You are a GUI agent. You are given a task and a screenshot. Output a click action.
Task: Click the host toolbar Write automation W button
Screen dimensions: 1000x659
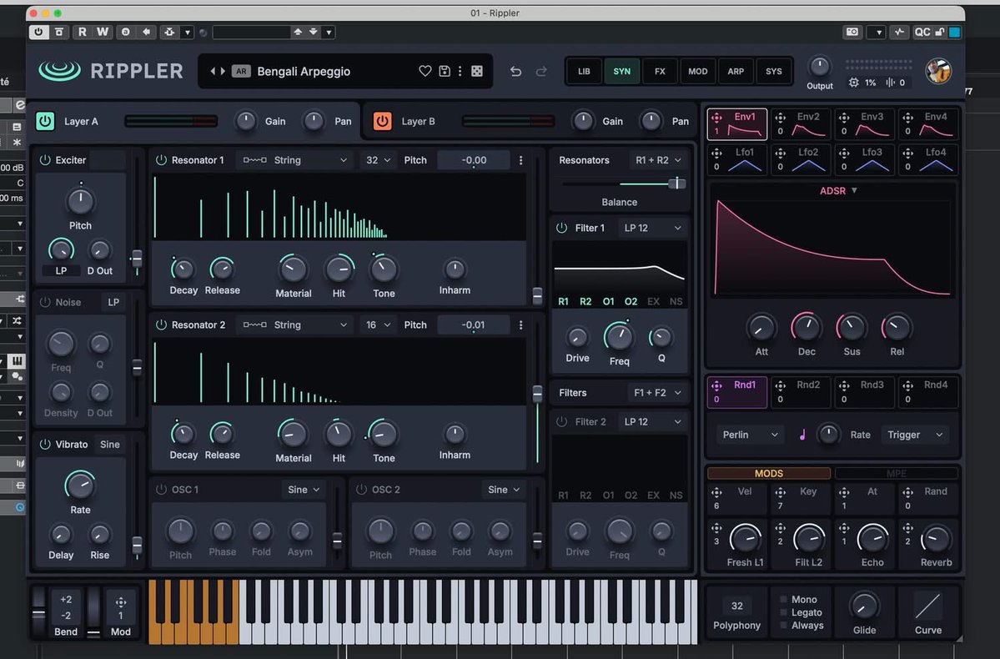point(102,32)
